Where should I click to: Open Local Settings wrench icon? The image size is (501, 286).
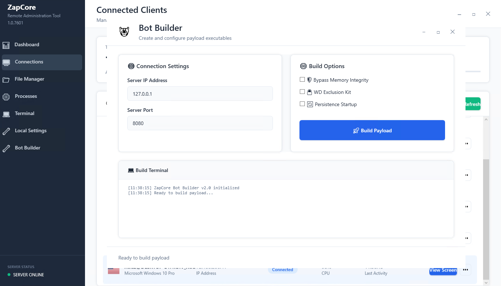point(6,131)
